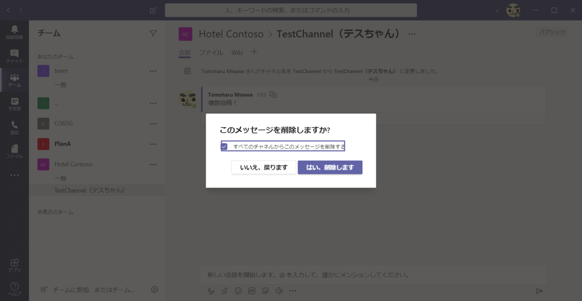Screen dimensions: 582x301
Task: Click the 人、キーワードの検索 search field
Action: (x=291, y=10)
